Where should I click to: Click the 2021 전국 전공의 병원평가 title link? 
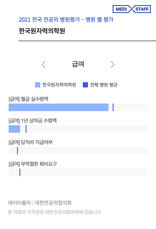[66, 19]
